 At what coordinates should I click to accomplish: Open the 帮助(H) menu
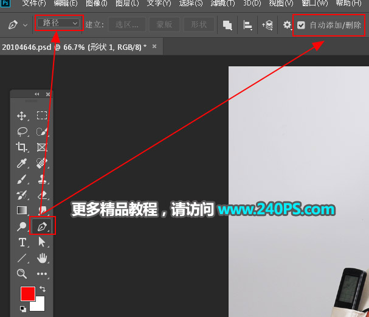(x=348, y=3)
